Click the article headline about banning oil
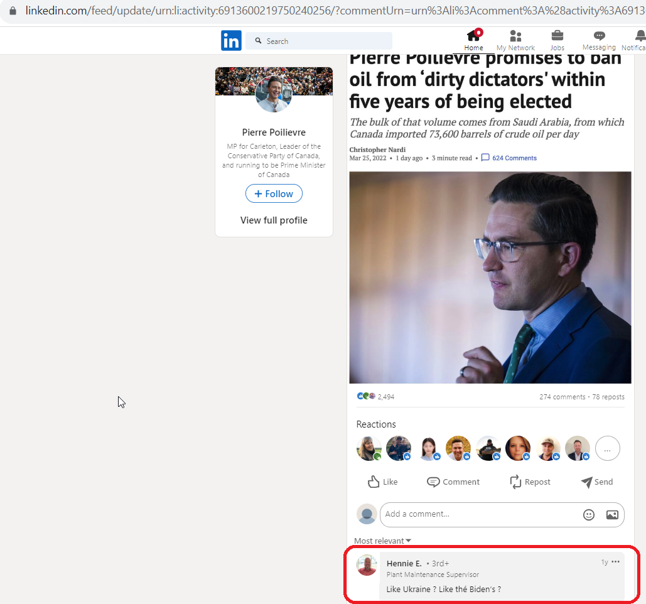Screen dimensions: 646x604 coord(485,81)
